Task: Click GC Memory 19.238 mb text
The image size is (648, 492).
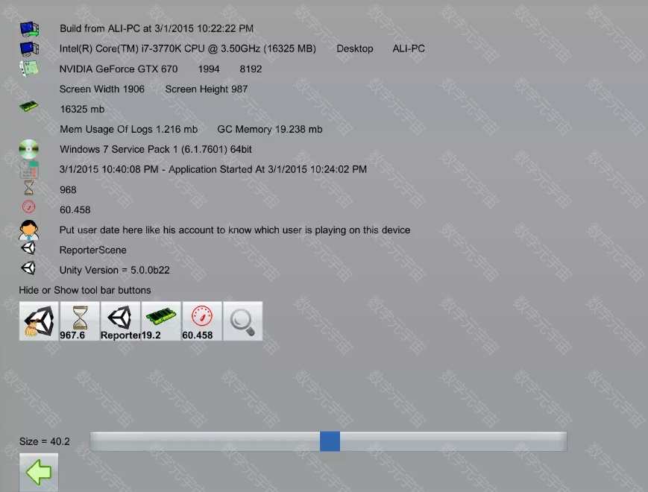Action: (270, 129)
